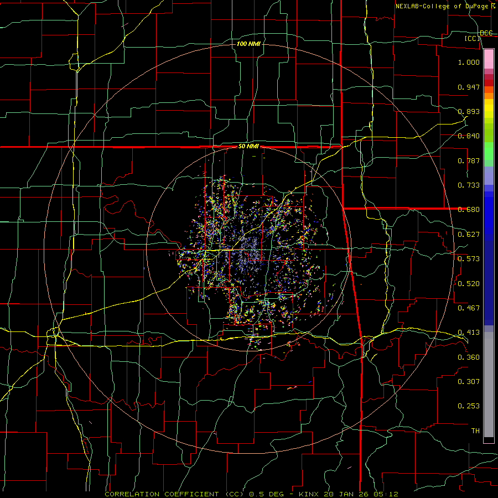
Task: Click the '0.413' color scale label
Action: (469, 333)
